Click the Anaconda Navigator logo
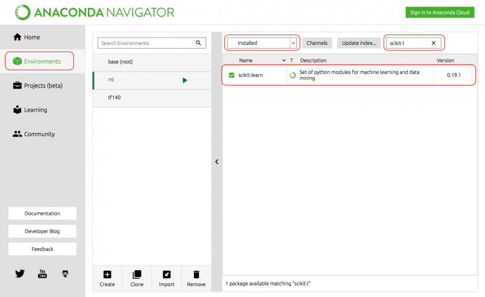This screenshot has height=297, width=485. pos(95,12)
